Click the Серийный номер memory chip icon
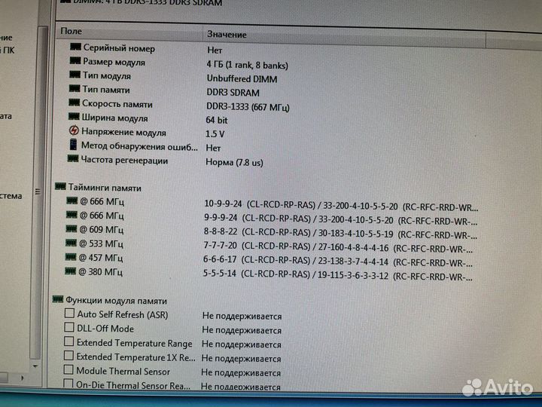542x407 pixels. point(75,48)
